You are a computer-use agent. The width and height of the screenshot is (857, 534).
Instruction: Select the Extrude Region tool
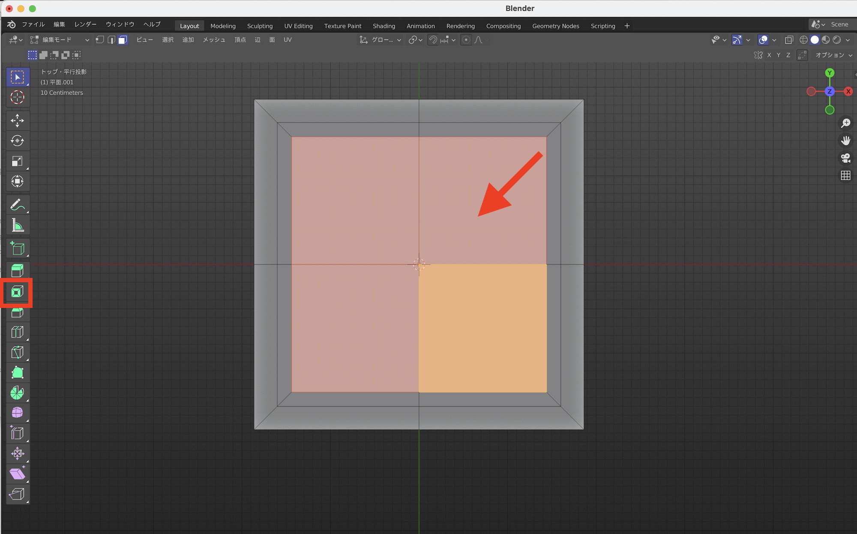(17, 270)
